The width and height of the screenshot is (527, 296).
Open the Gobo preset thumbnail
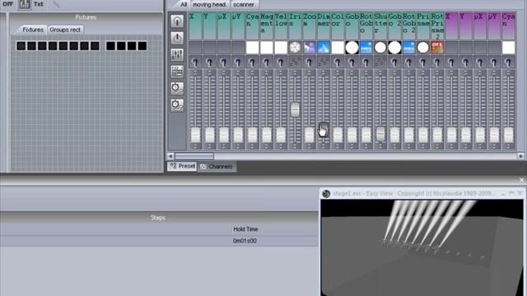[x=352, y=48]
